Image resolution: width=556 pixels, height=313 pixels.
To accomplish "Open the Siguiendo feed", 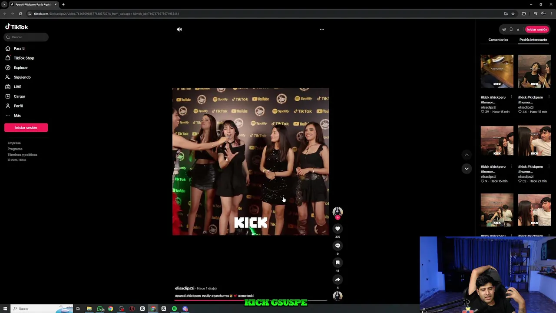I will coord(22,77).
